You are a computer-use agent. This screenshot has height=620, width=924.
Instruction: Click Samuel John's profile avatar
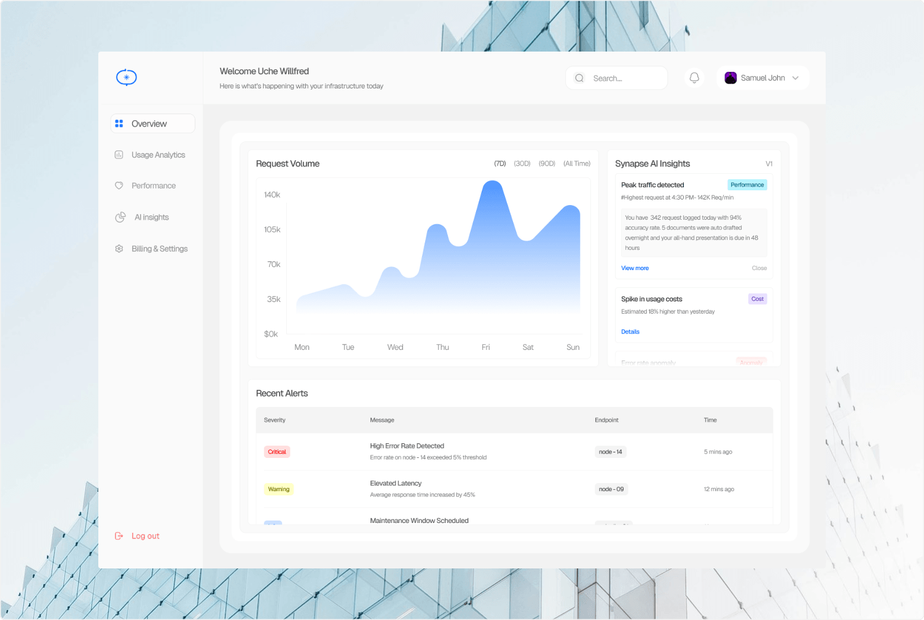coord(730,78)
